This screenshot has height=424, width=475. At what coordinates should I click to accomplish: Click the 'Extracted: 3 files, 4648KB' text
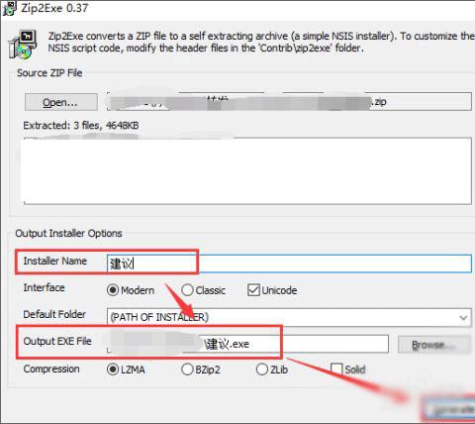(81, 126)
